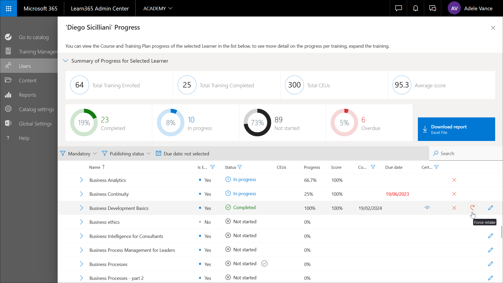Open Reports in the sidebar
Image resolution: width=503 pixels, height=283 pixels.
coord(27,95)
